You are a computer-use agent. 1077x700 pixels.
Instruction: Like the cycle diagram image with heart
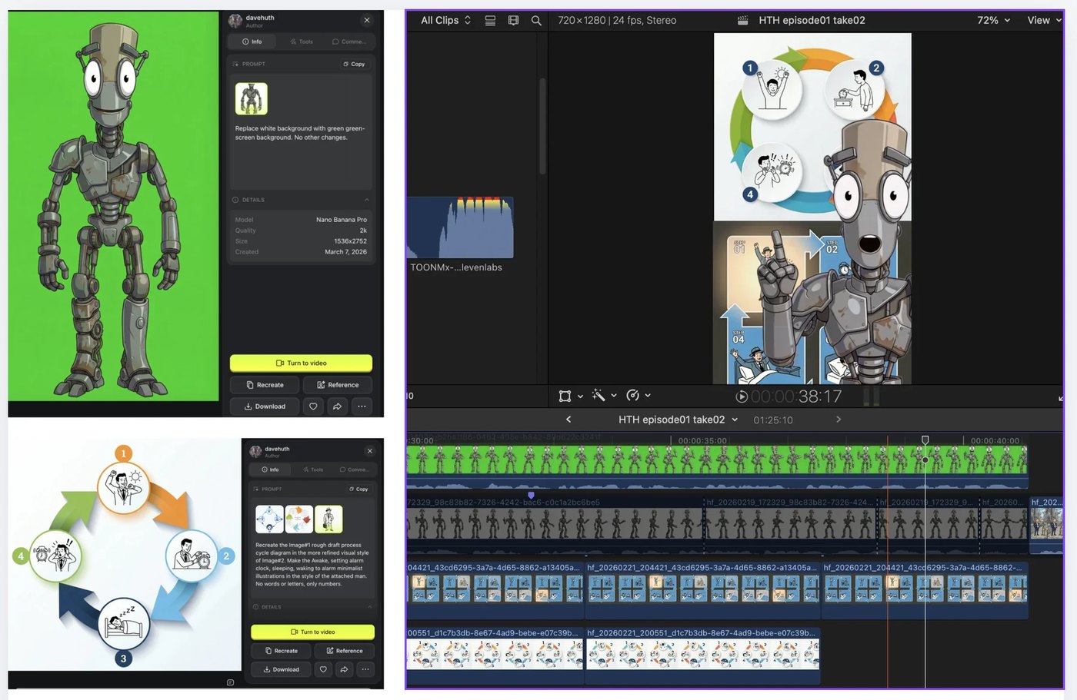tap(323, 669)
